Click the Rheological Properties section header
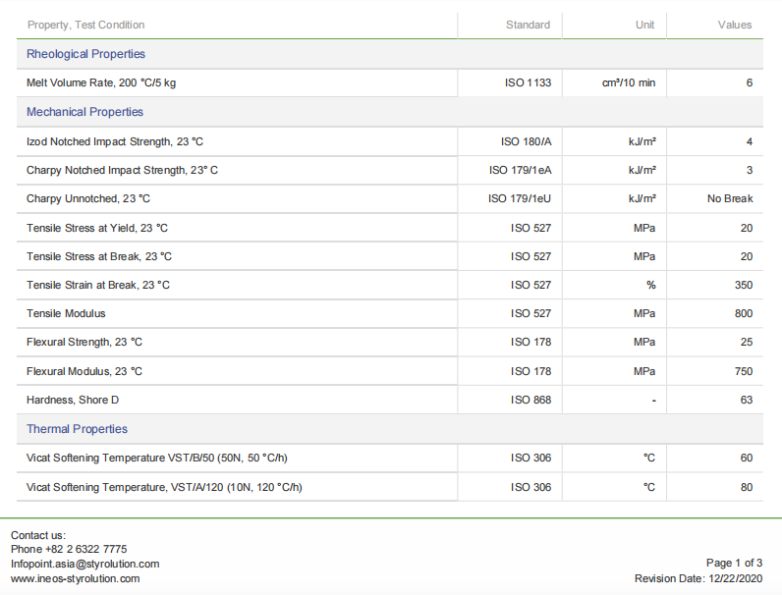 pyautogui.click(x=85, y=54)
